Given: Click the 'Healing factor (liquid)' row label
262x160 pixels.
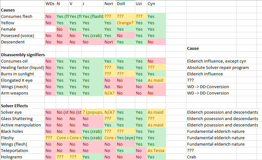Looking at the screenshot, I should tap(22, 67).
